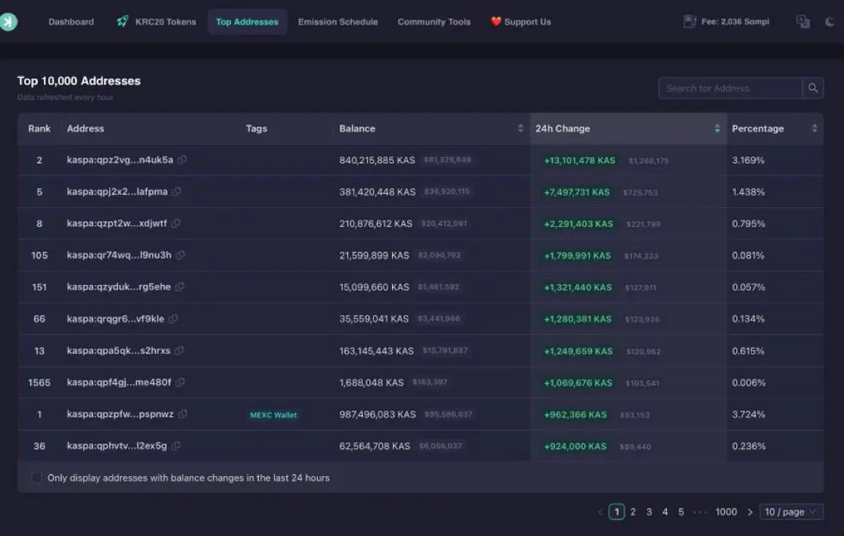The height and width of the screenshot is (536, 844).
Task: Click the MEXC Wallet tag
Action: (x=273, y=415)
